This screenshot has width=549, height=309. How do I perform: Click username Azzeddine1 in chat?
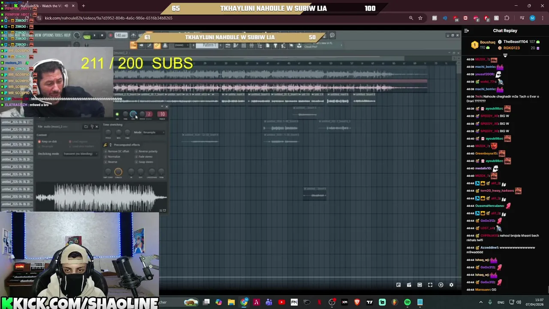(489, 248)
